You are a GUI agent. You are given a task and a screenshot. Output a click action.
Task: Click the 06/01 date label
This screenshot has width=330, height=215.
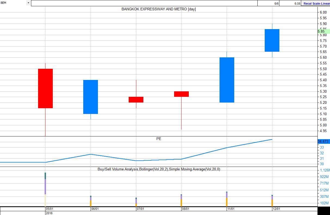tap(95, 209)
